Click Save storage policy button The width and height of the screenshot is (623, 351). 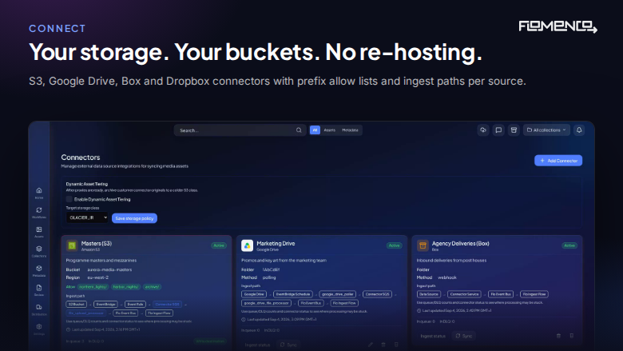(x=134, y=218)
